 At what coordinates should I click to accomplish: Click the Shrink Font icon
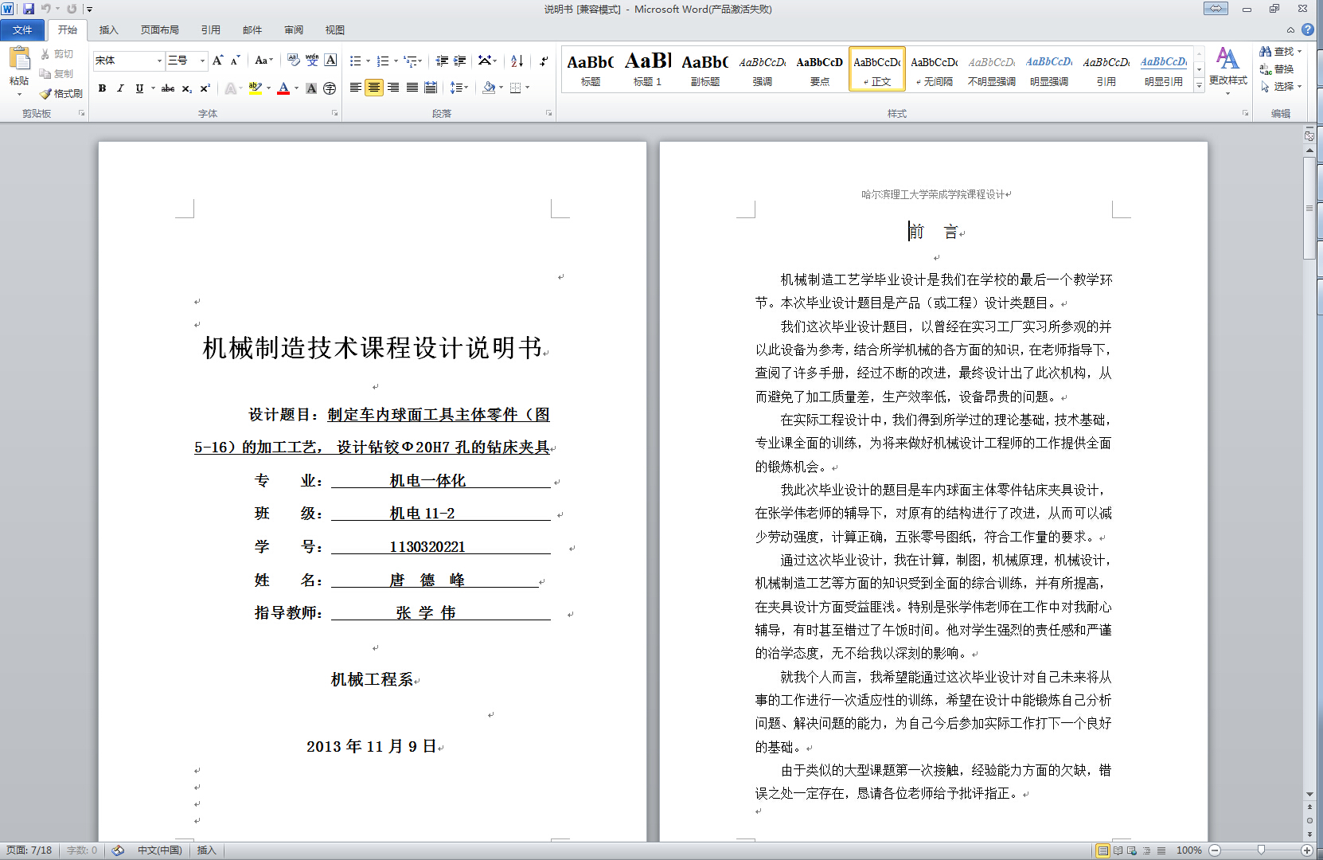click(x=235, y=61)
